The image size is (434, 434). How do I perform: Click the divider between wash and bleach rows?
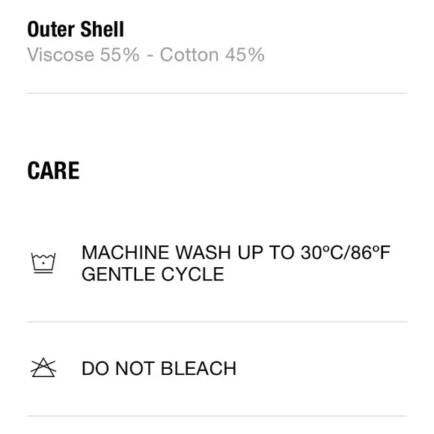217,322
